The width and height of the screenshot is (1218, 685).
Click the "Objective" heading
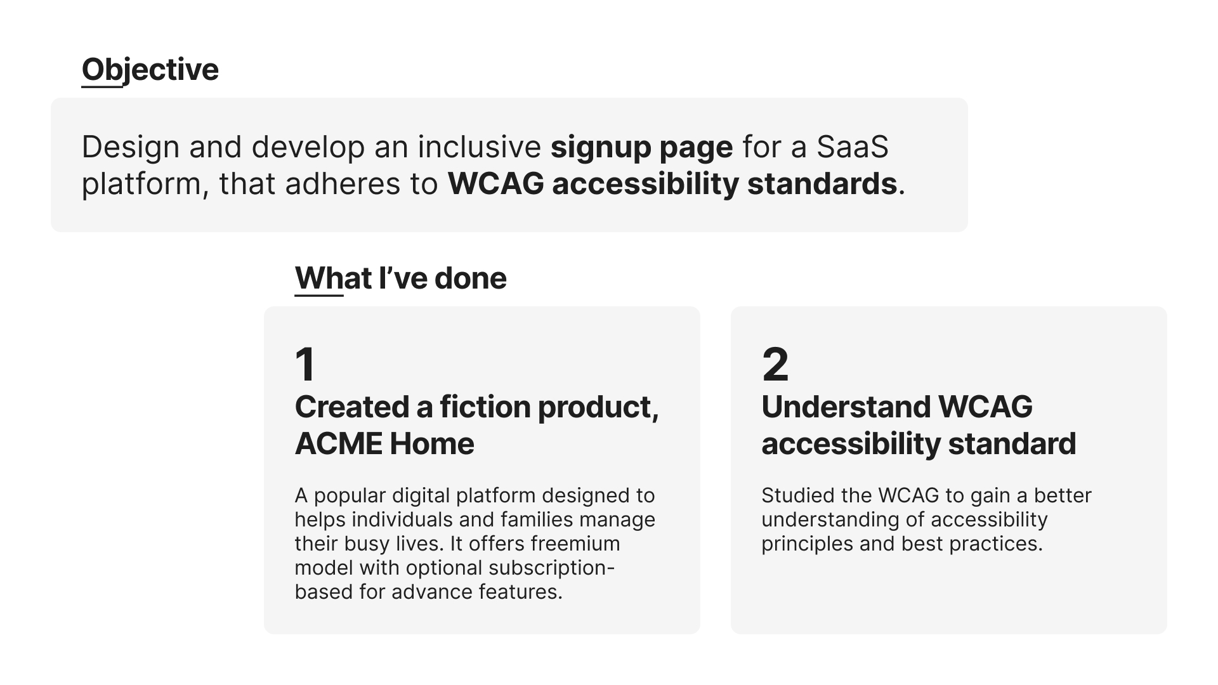coord(150,70)
